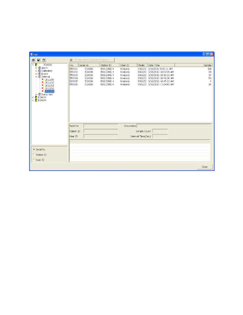The width and height of the screenshot is (243, 315).
Task: Uncheck the Serial No checkbox
Action: (34, 149)
